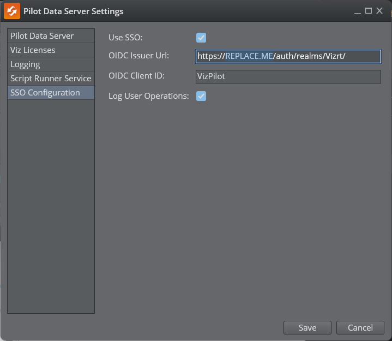
Task: Open the Pilot Data Server section
Action: click(42, 36)
